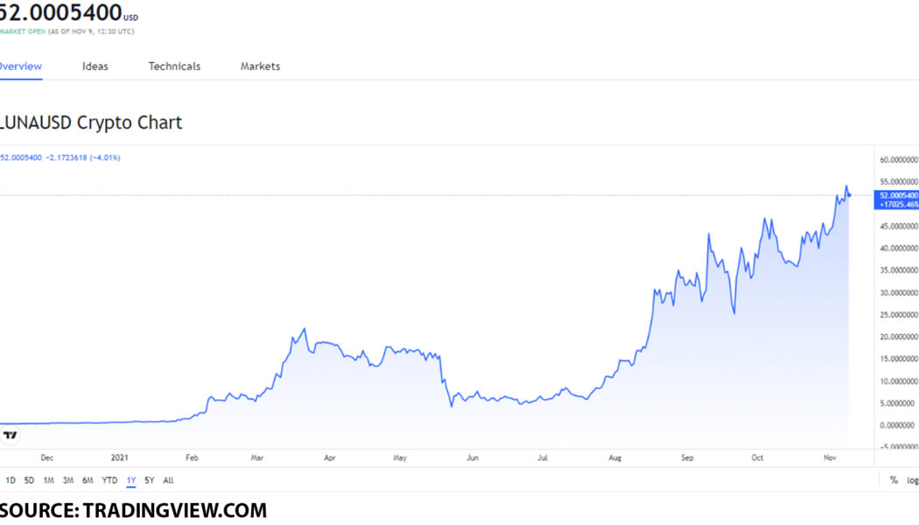The image size is (919, 525).
Task: Open the 5Y historical range view
Action: pos(148,480)
